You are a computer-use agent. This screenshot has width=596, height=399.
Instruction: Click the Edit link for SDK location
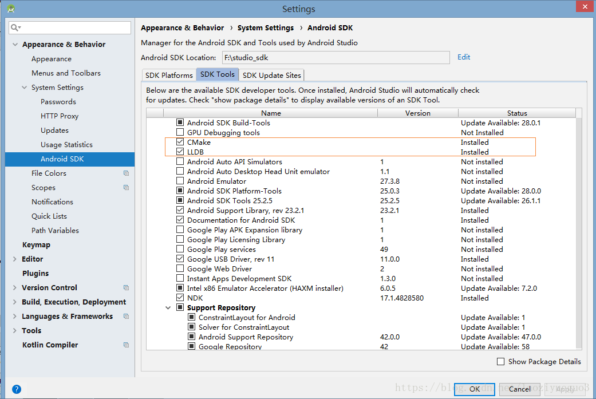[x=464, y=57]
